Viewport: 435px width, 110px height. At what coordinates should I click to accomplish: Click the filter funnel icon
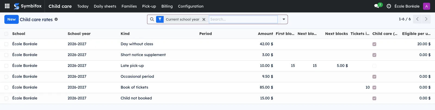[160, 19]
